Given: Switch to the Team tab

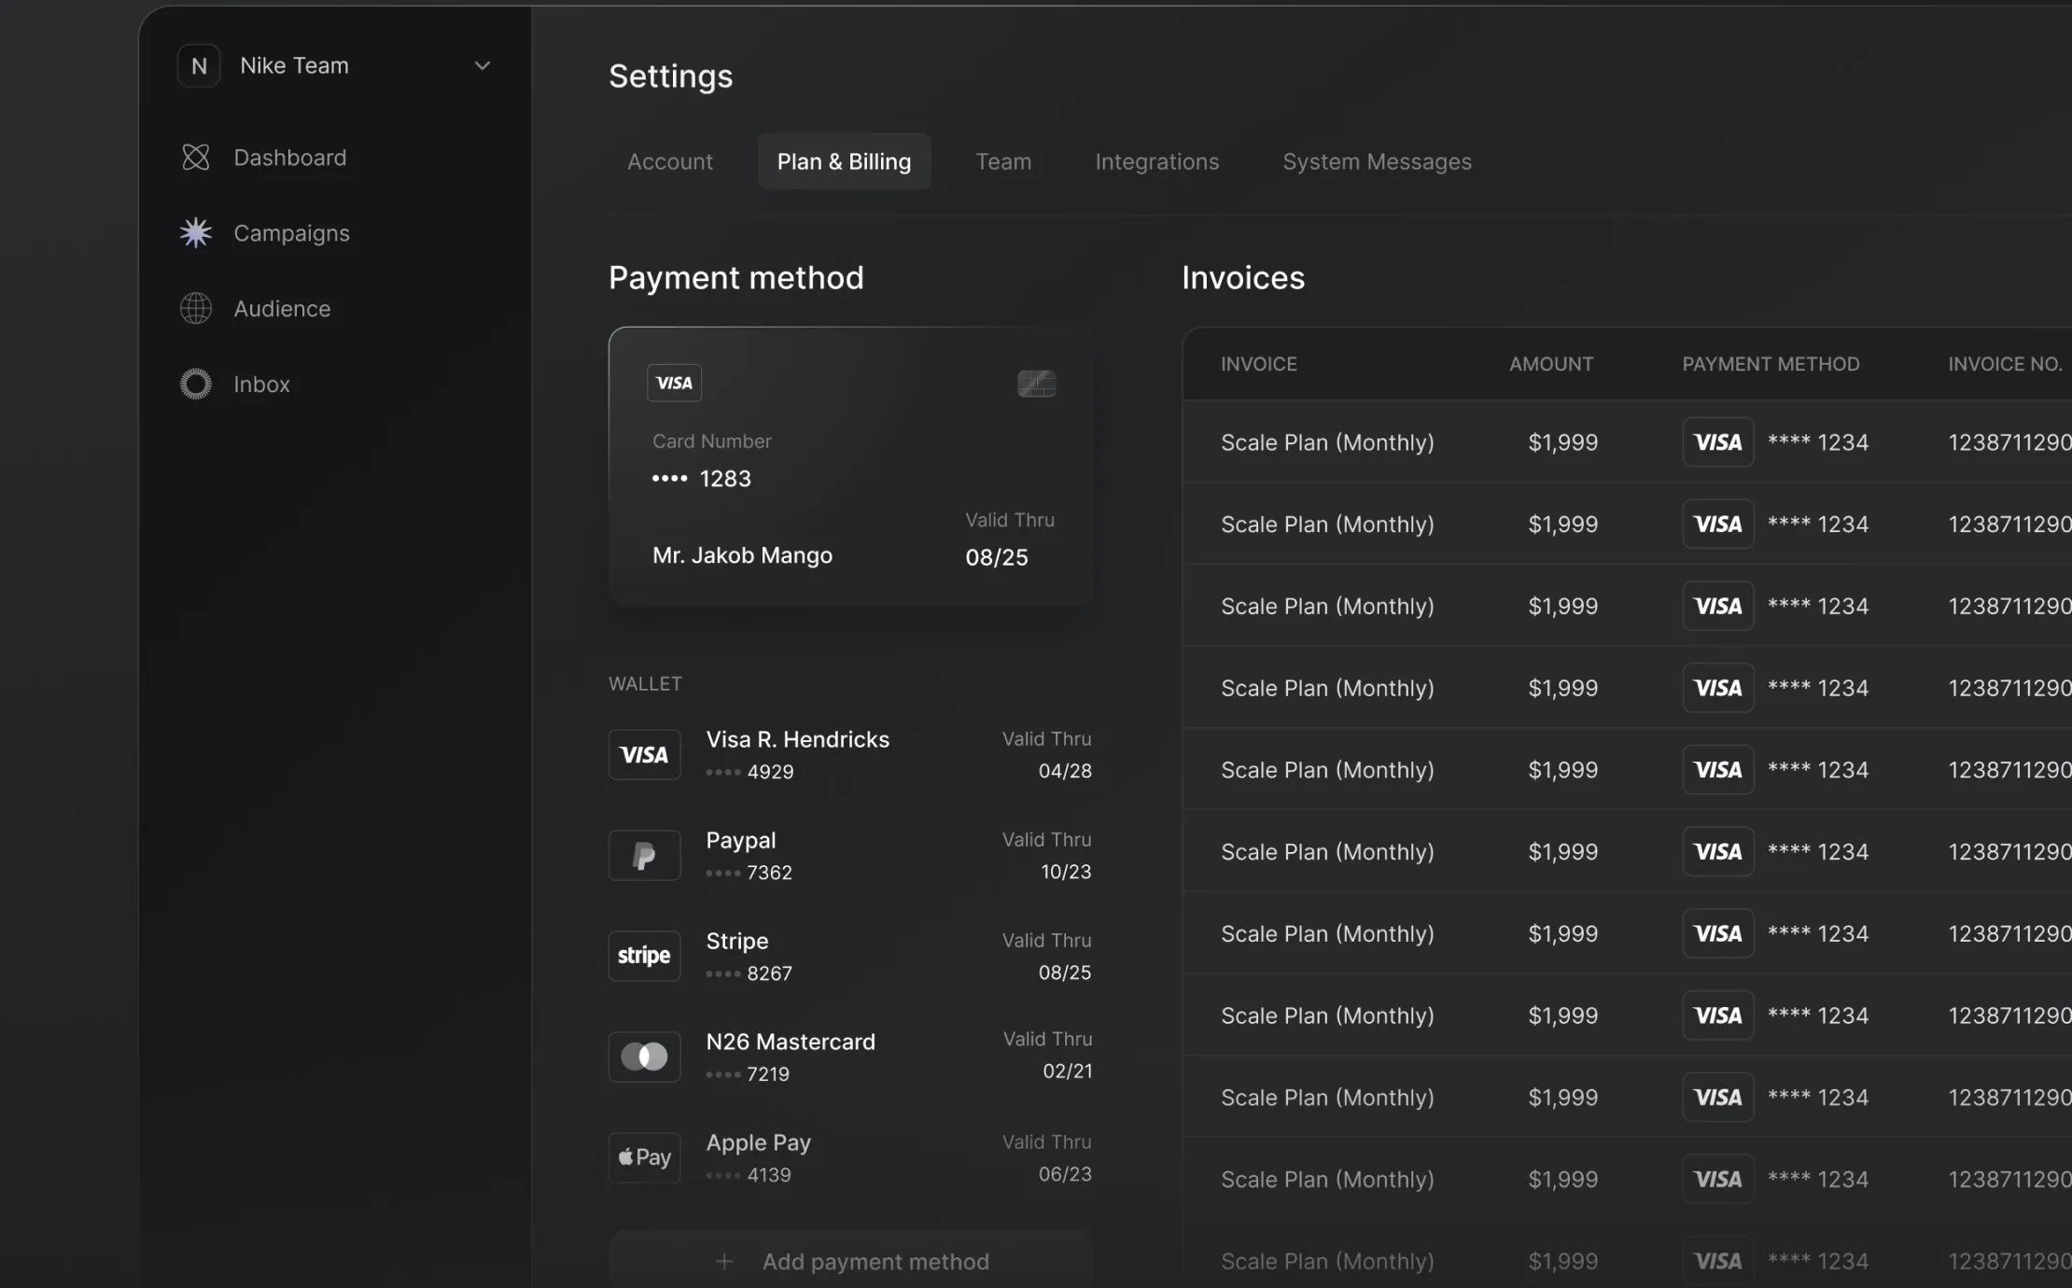Looking at the screenshot, I should tap(1003, 161).
